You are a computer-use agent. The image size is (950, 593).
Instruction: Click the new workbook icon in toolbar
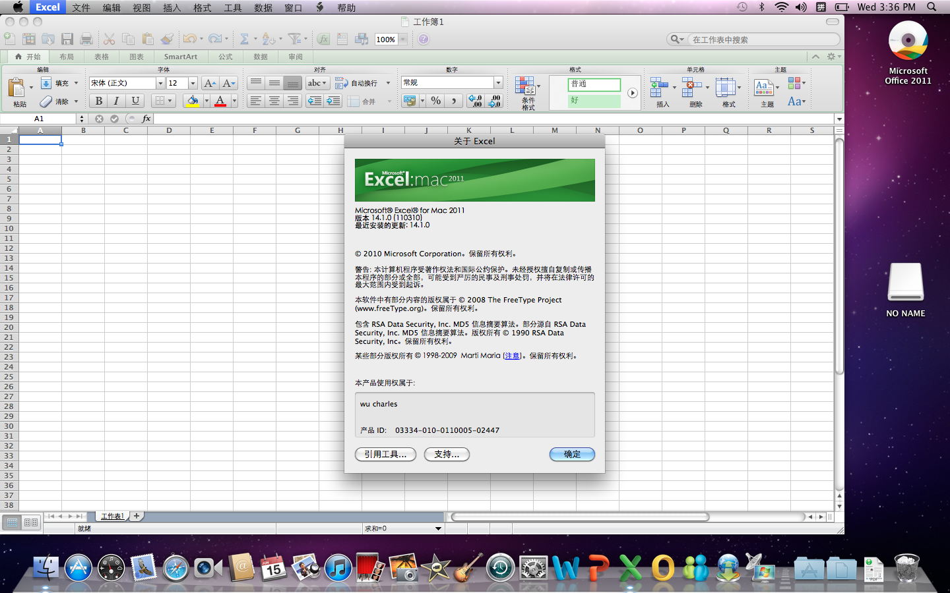[x=10, y=40]
